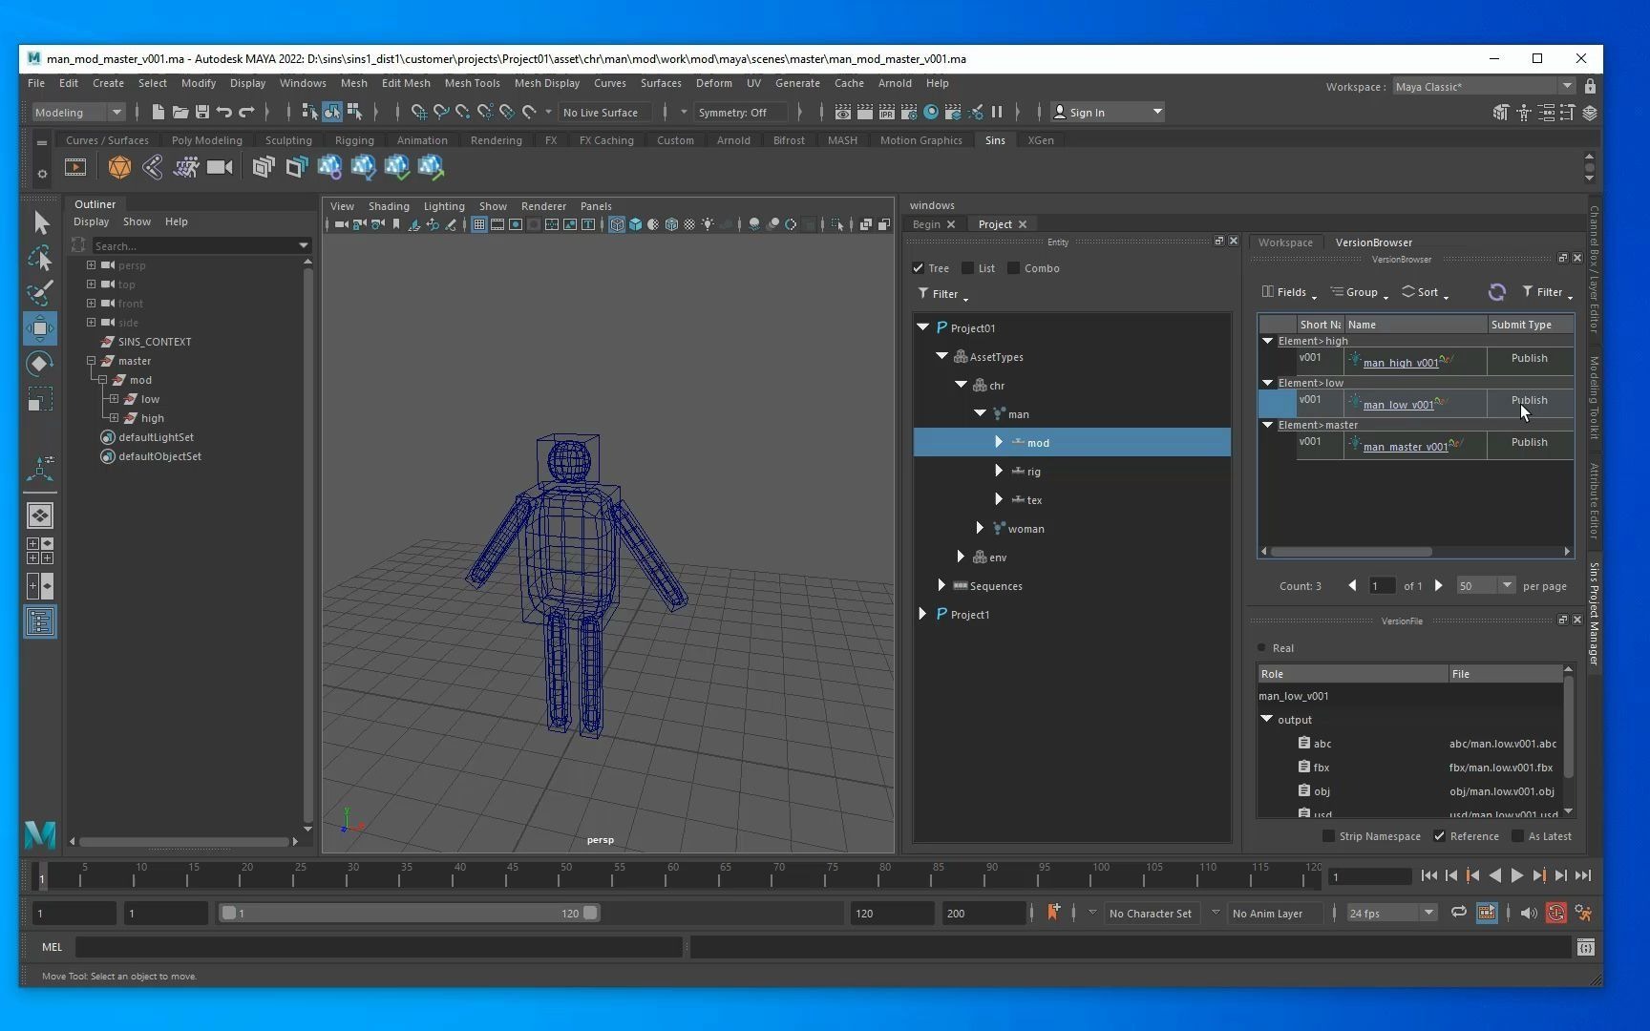
Task: Expand the rig entity node
Action: [x=999, y=471]
